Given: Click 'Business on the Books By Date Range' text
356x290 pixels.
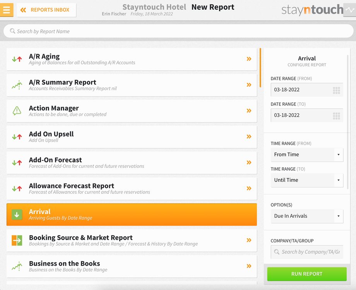Looking at the screenshot, I should pos(68,270).
